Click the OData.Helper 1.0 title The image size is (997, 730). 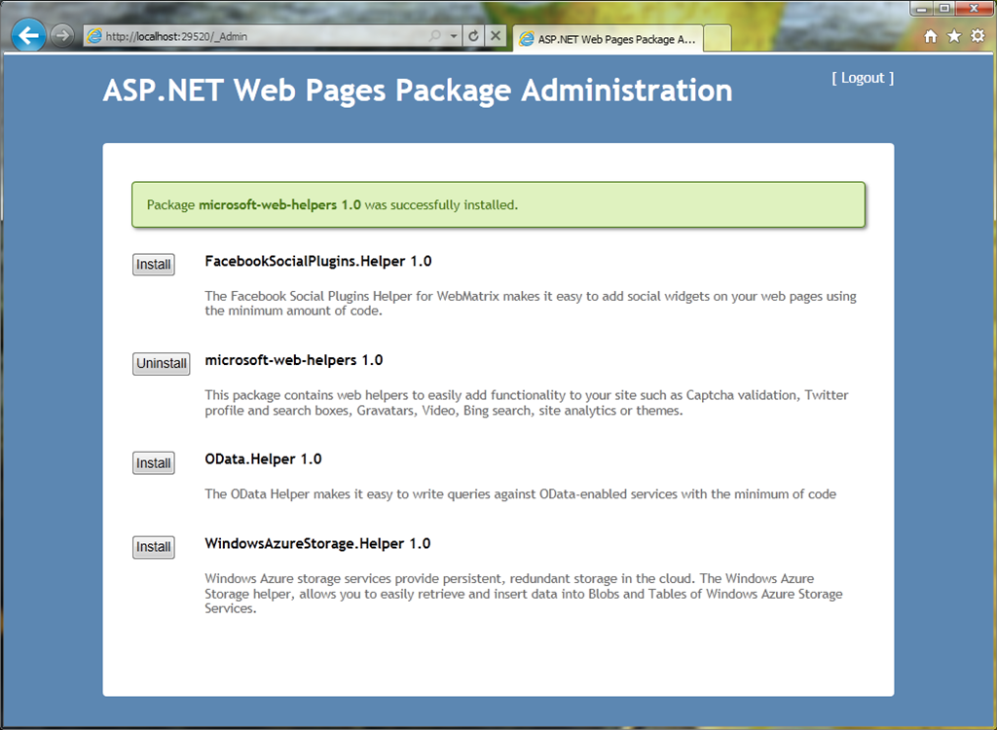tap(263, 459)
